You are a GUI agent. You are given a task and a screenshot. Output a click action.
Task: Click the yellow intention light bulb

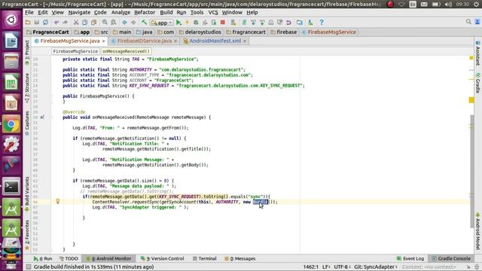point(57,201)
